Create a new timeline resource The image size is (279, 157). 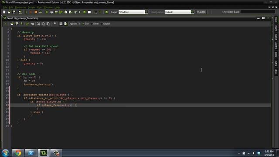(80, 12)
